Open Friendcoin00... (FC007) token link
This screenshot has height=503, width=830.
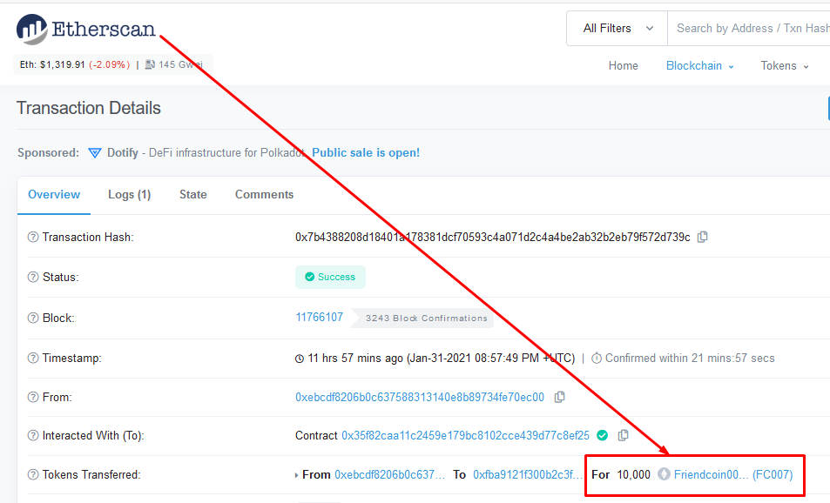733,474
